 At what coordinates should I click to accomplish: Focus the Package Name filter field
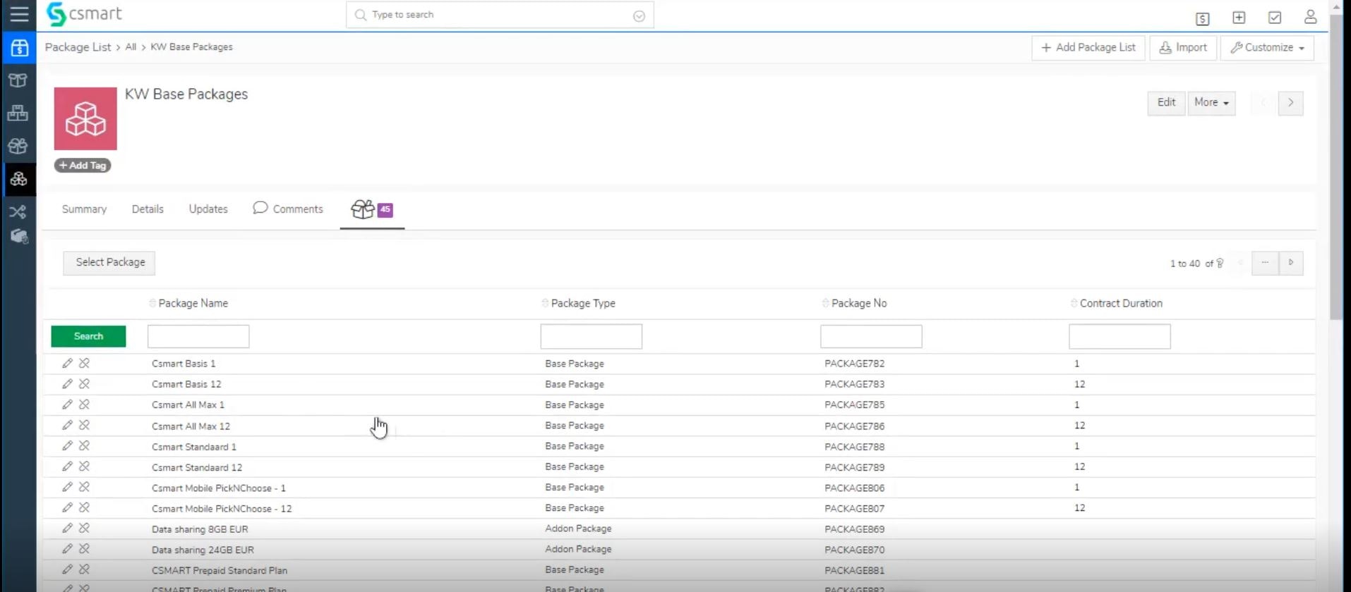point(198,336)
